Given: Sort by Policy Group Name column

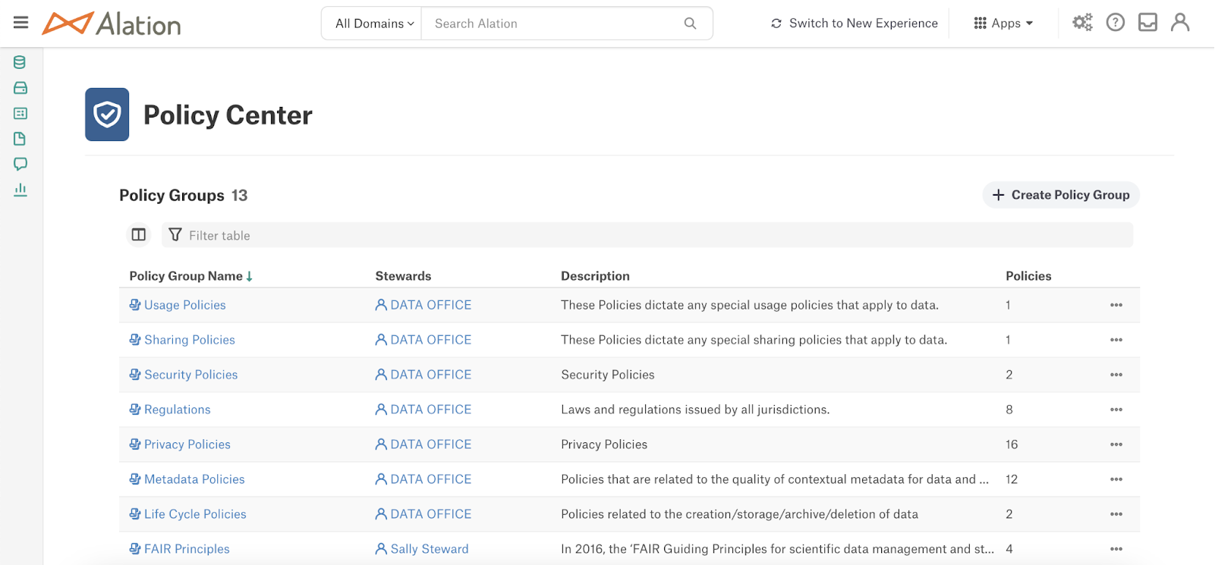Looking at the screenshot, I should [190, 276].
